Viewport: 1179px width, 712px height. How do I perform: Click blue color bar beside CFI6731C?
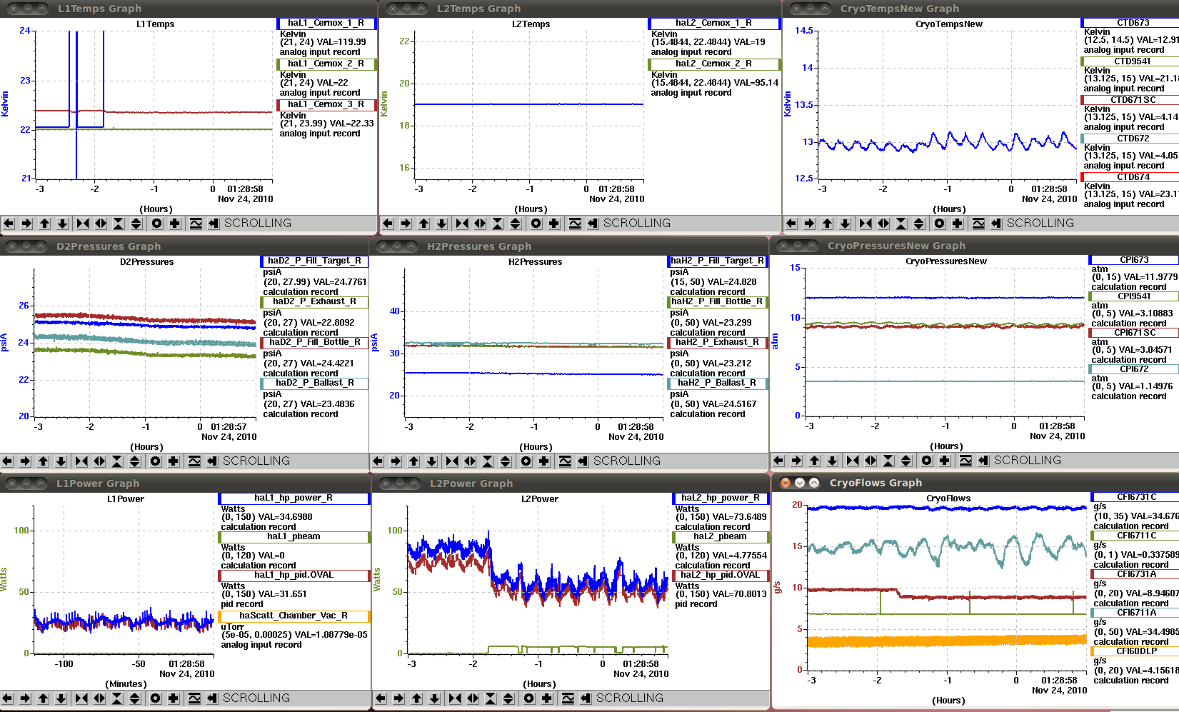[1093, 497]
